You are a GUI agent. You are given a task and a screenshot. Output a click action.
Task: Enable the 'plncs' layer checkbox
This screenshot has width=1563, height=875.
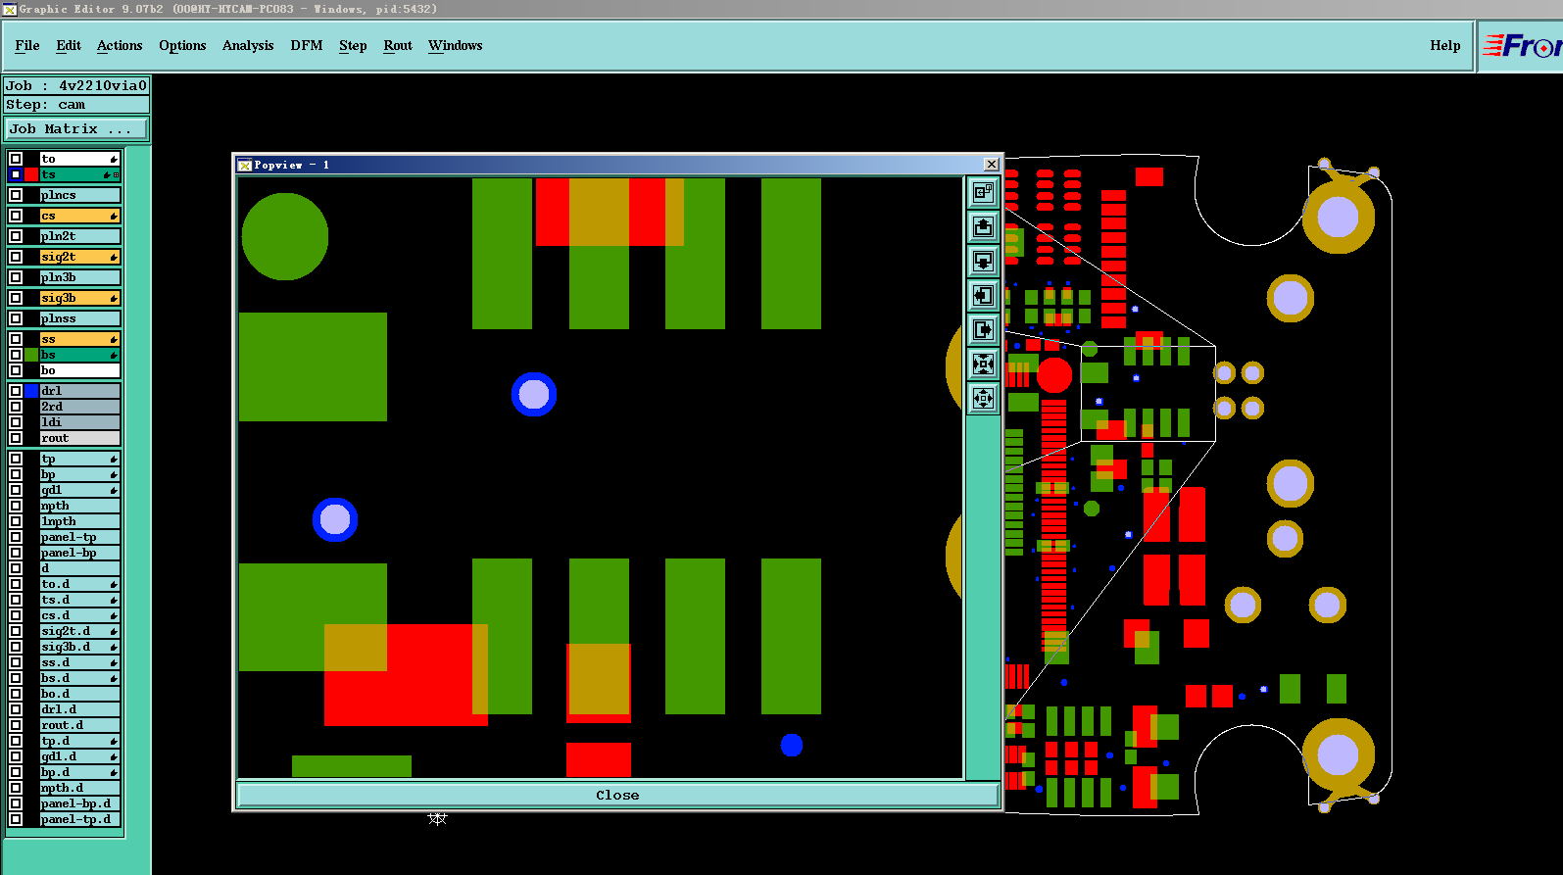click(x=16, y=195)
